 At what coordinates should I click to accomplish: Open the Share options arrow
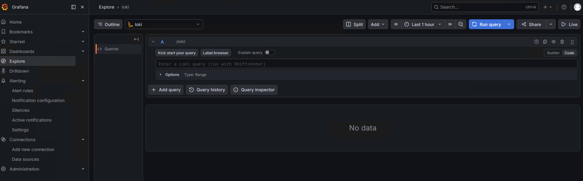tap(551, 25)
